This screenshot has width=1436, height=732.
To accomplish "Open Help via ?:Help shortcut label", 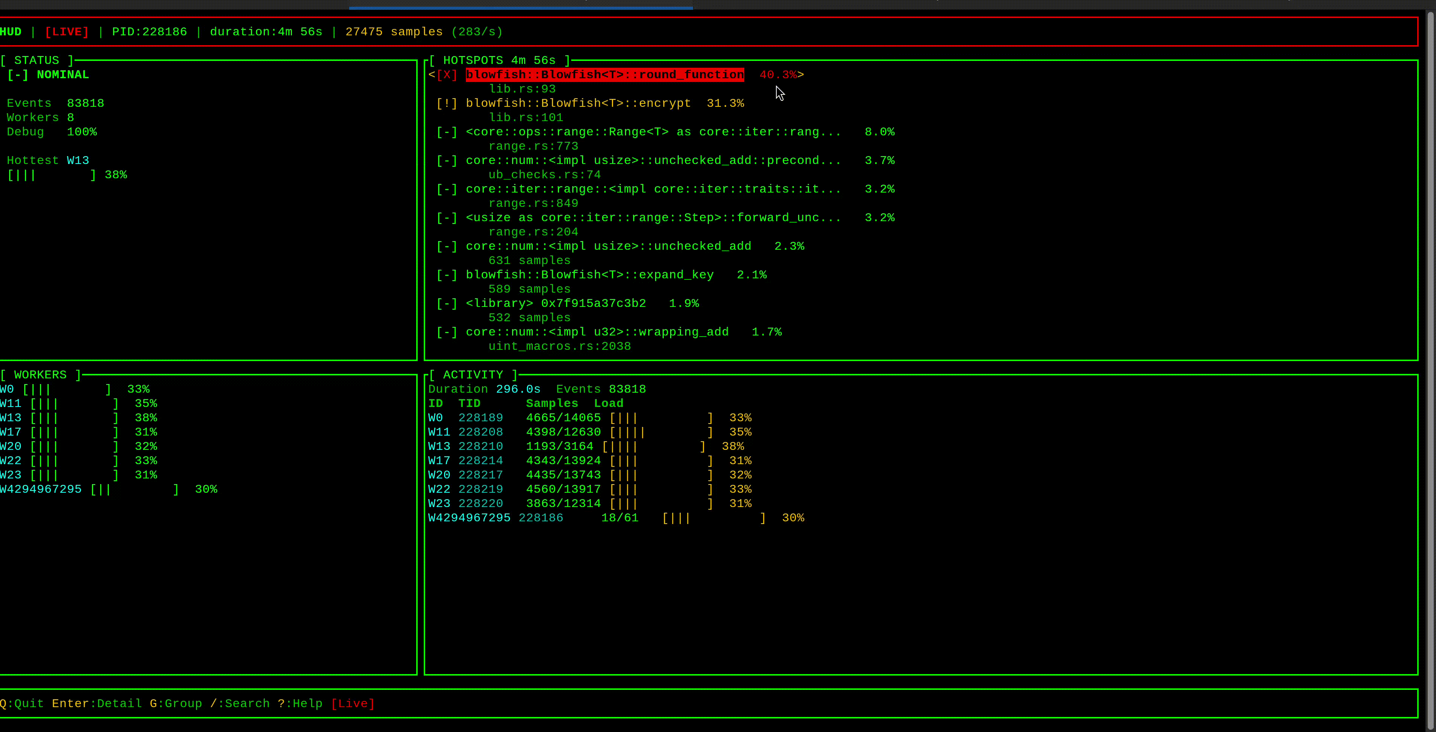I will [x=300, y=703].
